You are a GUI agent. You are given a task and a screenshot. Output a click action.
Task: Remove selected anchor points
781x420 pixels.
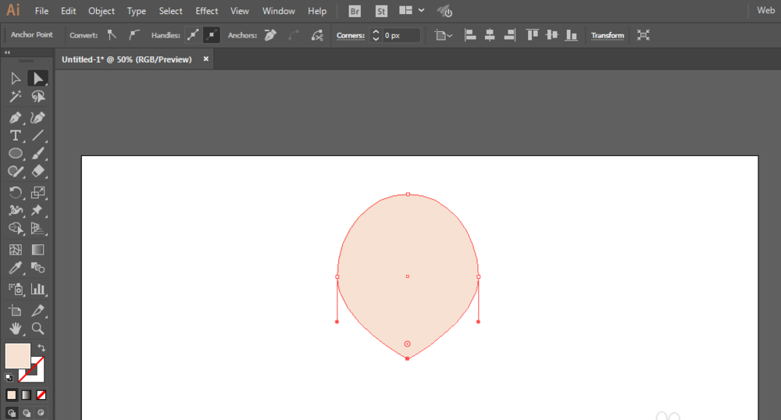270,35
